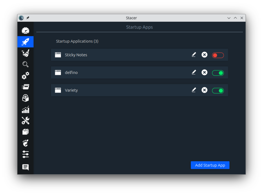Viewport: 263px width, 195px height.
Task: Click the delfino application window icon
Action: pyautogui.click(x=58, y=73)
